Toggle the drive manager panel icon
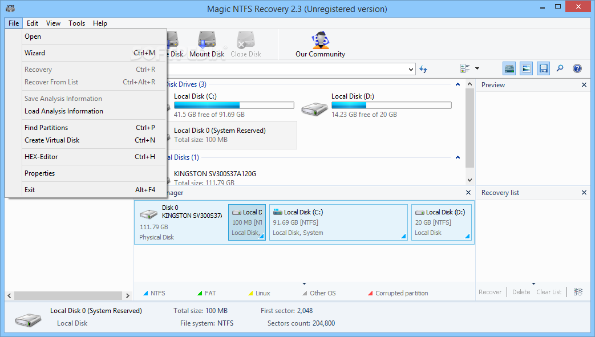This screenshot has width=595, height=337. click(509, 68)
